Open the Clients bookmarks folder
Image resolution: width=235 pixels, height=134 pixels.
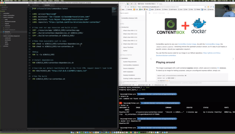pyautogui.click(x=165, y=9)
